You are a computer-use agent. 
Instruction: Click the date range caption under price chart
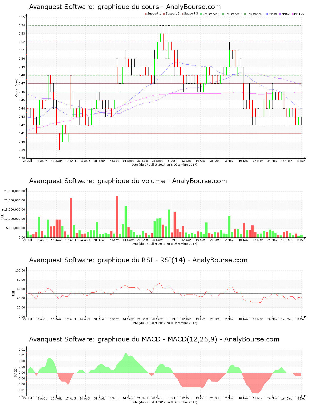coord(164,165)
